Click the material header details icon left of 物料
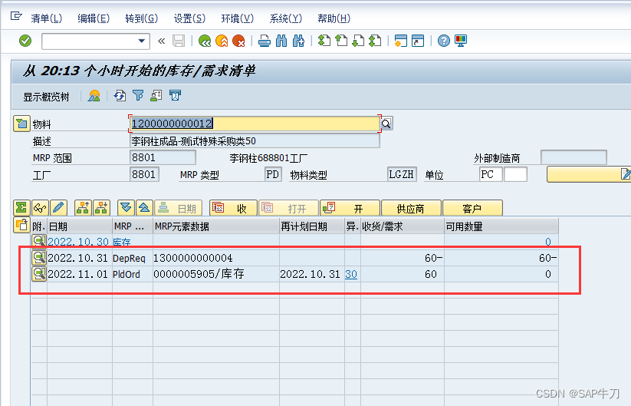Image resolution: width=631 pixels, height=406 pixels. tap(21, 124)
